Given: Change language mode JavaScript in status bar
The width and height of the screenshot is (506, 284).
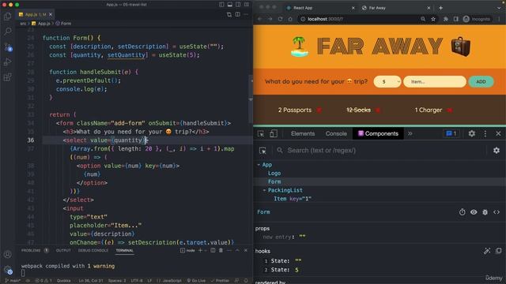Looking at the screenshot, I should coord(169,281).
